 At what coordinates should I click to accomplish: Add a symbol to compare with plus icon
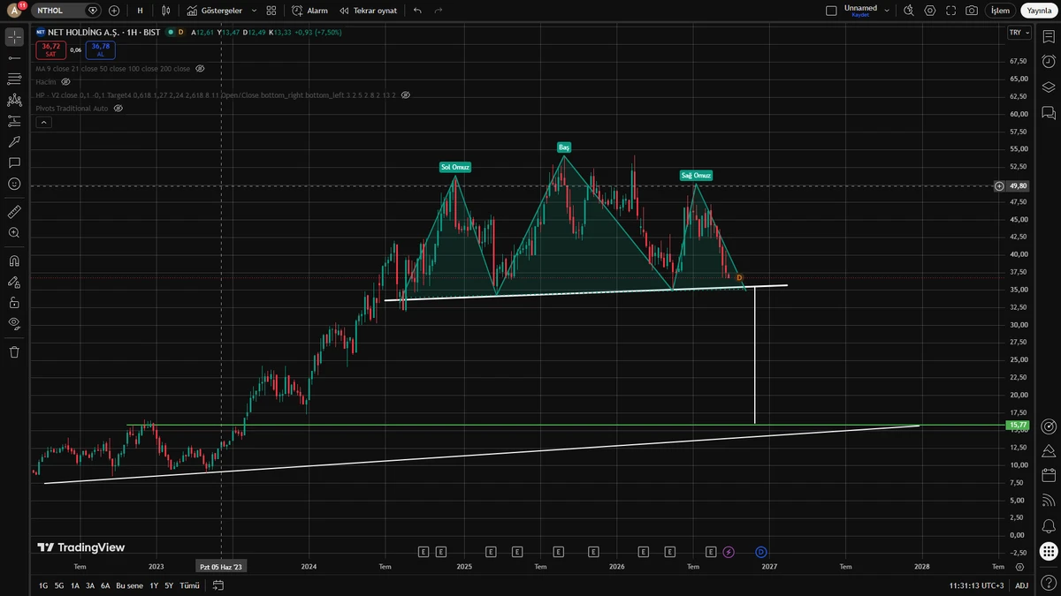(114, 11)
